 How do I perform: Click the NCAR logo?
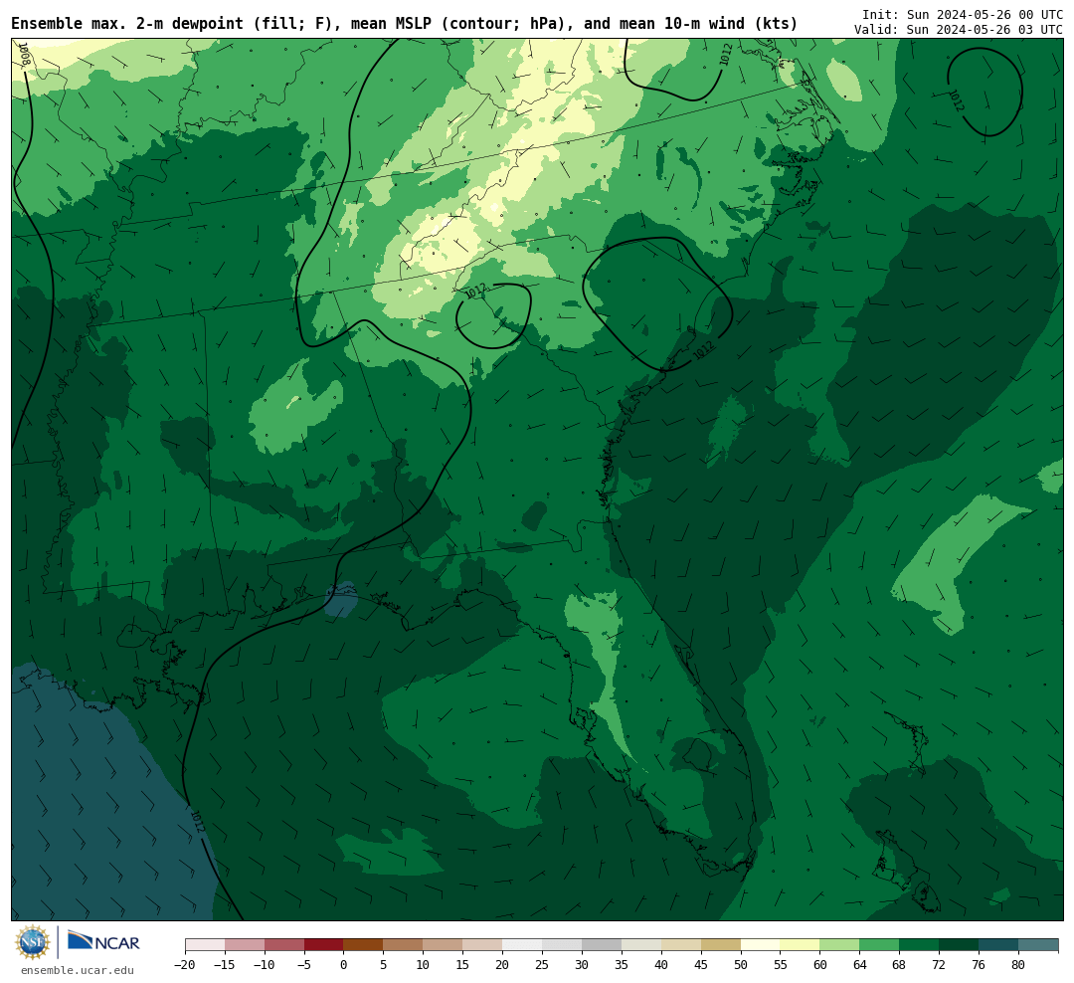[x=104, y=941]
